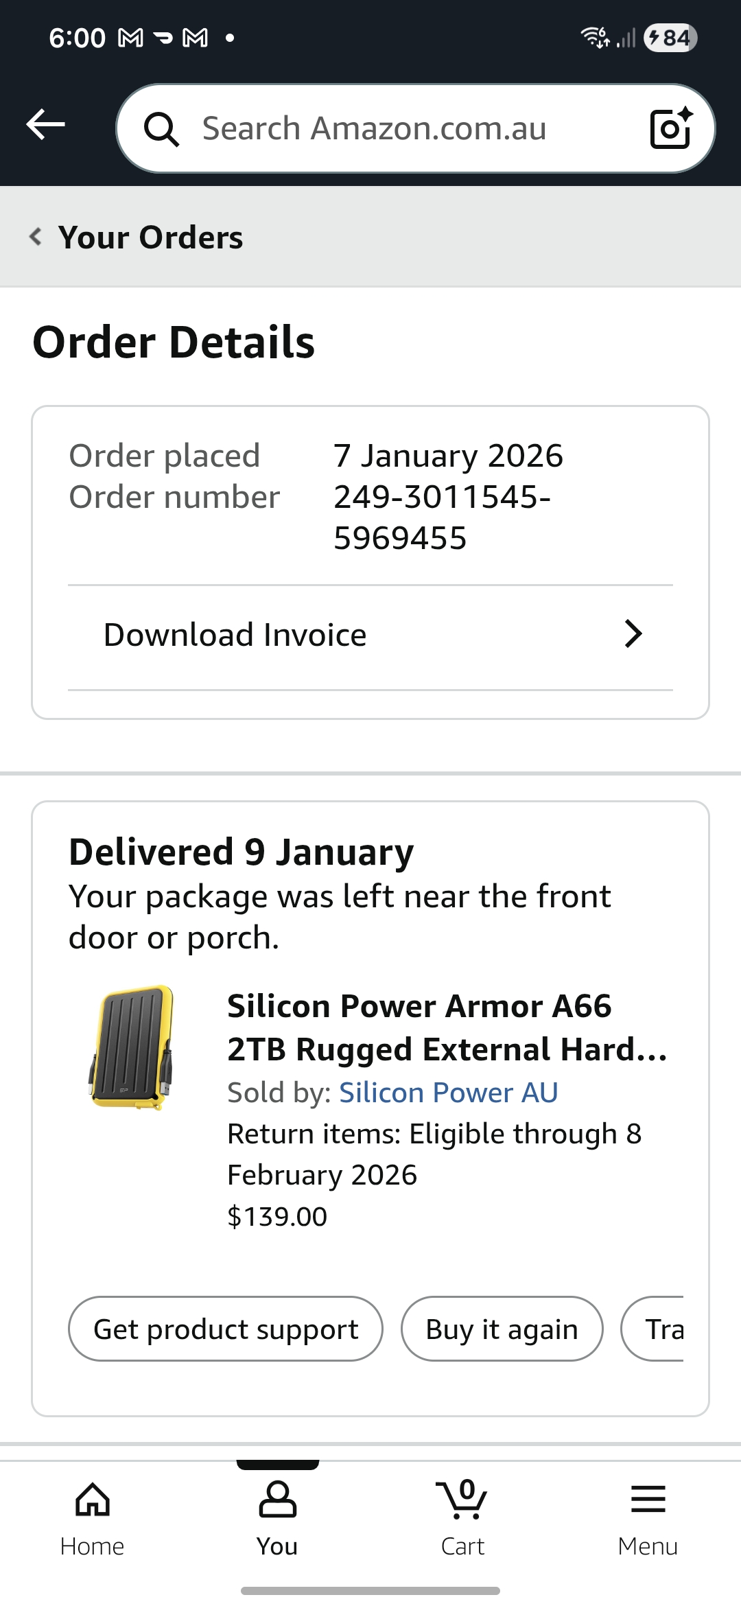Tap the back arrow in header
Viewport: 741px width, 1606px height.
[45, 125]
